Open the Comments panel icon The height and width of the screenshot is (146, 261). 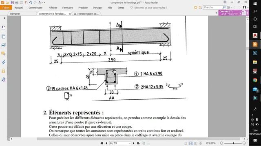click(x=3, y=54)
